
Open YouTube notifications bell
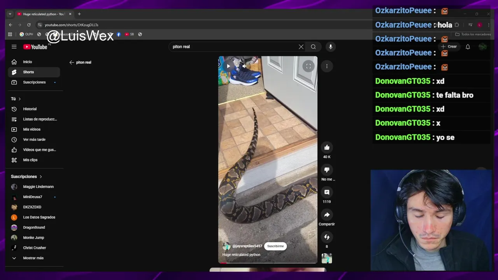click(x=468, y=47)
